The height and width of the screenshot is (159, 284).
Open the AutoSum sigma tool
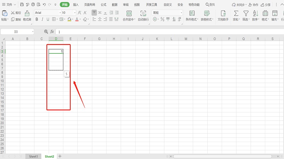(236, 13)
